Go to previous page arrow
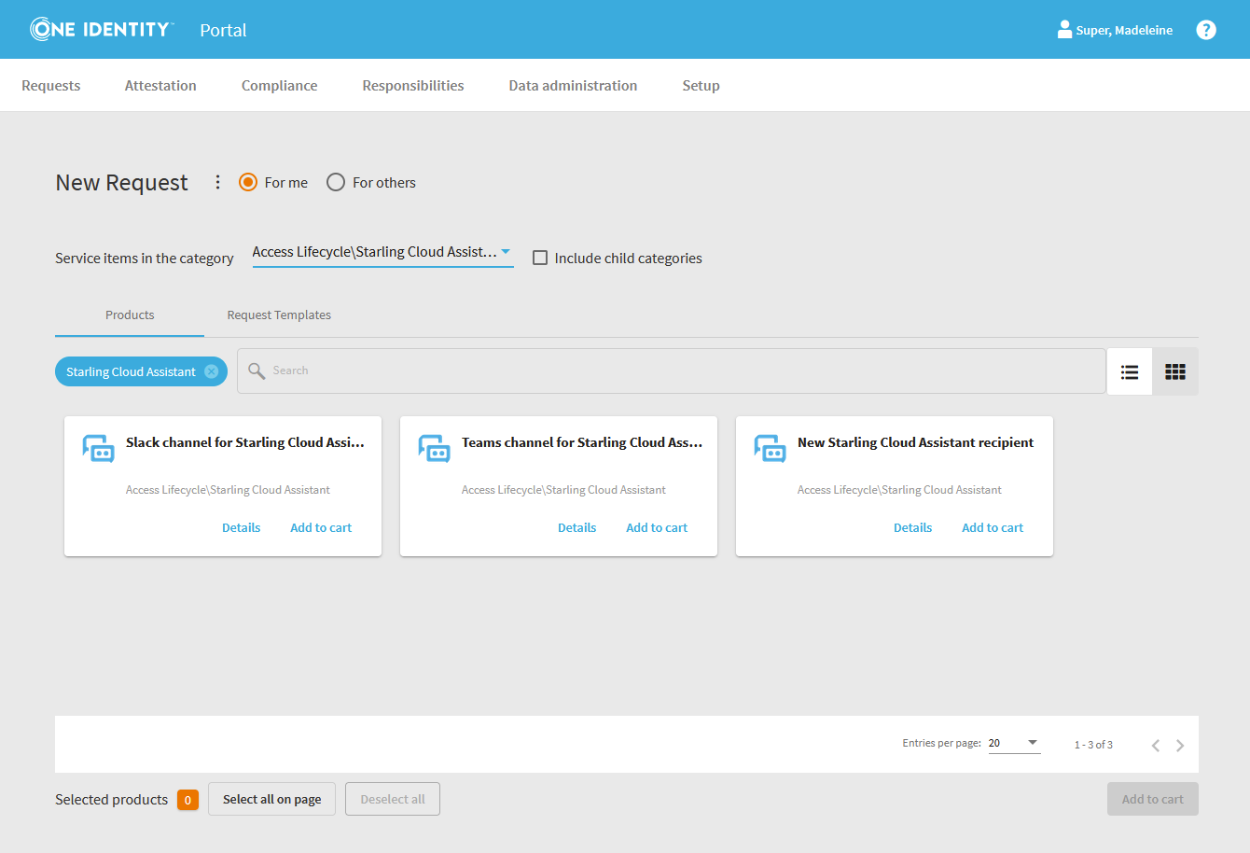The image size is (1250, 853). coord(1156,745)
